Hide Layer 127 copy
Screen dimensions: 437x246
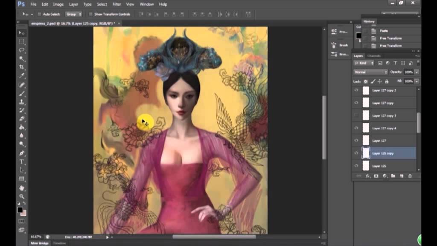coord(356,102)
